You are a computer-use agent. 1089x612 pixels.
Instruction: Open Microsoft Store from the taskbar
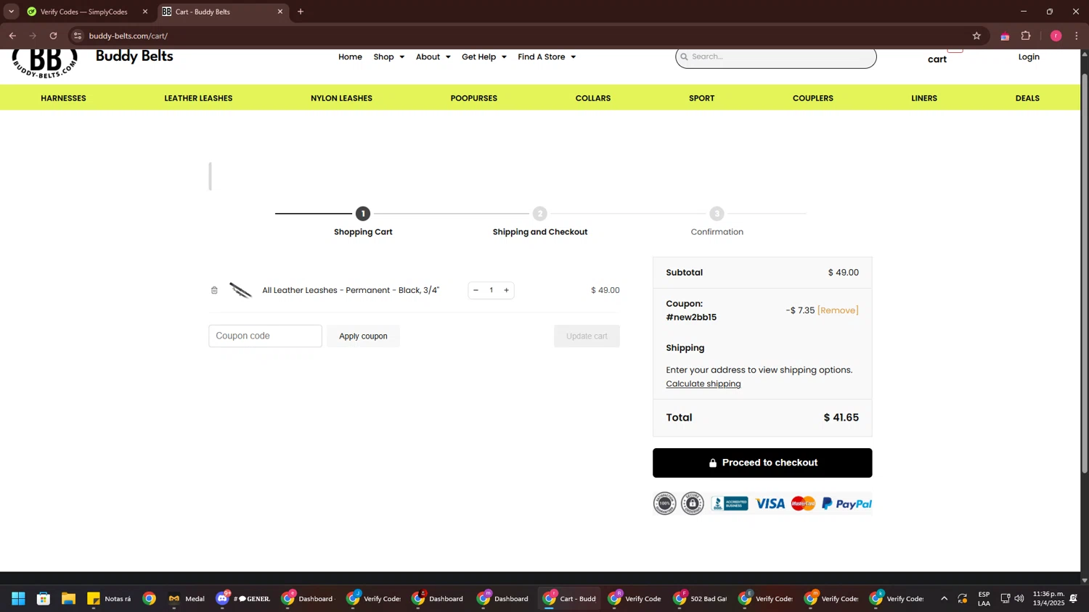click(x=44, y=598)
